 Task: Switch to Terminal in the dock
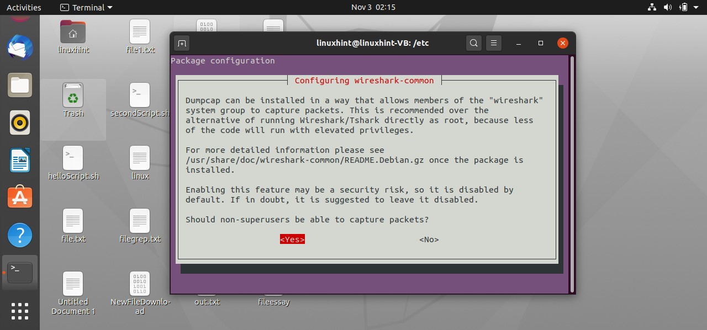coord(20,273)
